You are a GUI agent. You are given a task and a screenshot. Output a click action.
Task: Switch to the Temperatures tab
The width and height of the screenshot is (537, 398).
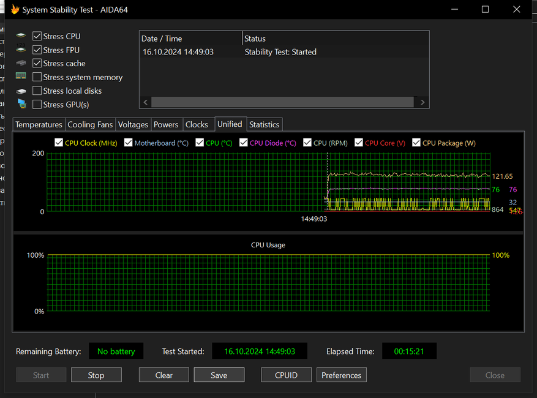[39, 124]
